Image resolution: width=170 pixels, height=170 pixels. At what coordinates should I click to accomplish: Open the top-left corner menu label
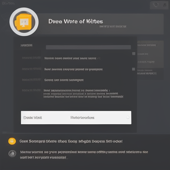tap(8, 3)
